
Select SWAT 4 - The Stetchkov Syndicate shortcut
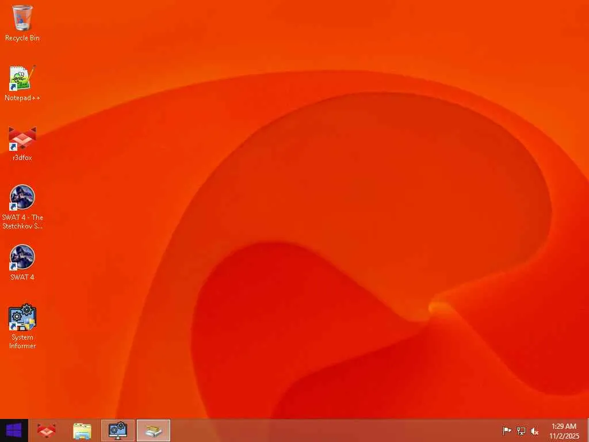(x=22, y=207)
